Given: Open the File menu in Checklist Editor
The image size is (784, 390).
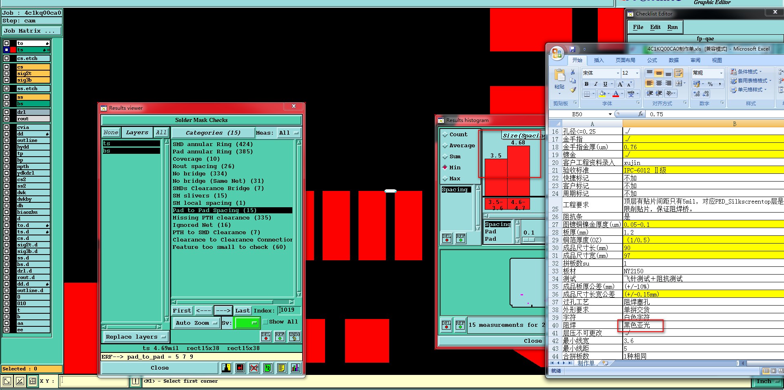Looking at the screenshot, I should point(638,27).
